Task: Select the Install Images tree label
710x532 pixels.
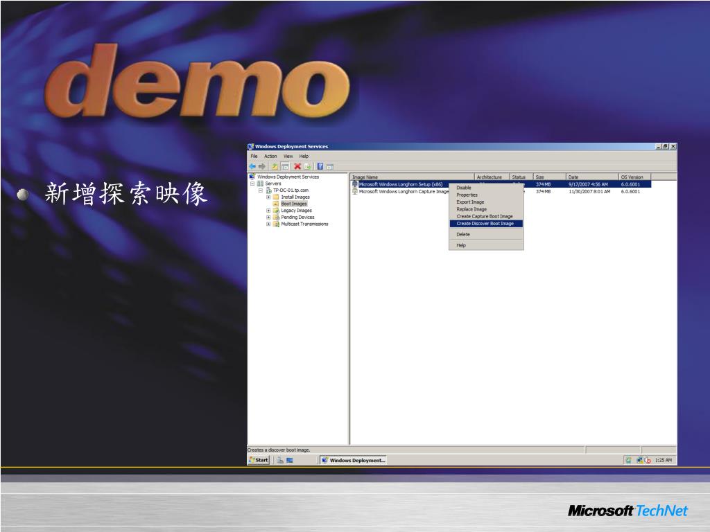Action: click(295, 197)
